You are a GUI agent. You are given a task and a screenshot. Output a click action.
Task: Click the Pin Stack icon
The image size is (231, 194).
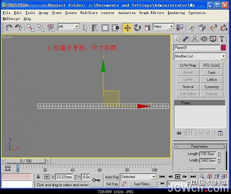[179, 133]
